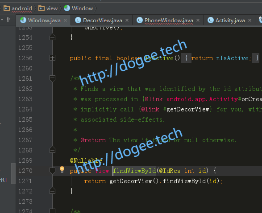
Task: Click fold end marker at line 1268
Action: pyautogui.click(x=53, y=150)
